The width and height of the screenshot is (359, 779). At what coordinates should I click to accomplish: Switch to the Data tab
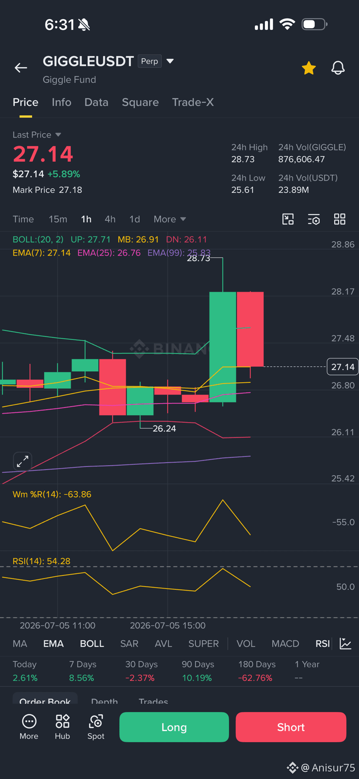pos(96,102)
